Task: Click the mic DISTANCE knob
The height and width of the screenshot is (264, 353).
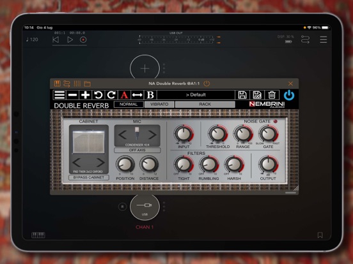Action: (x=149, y=165)
